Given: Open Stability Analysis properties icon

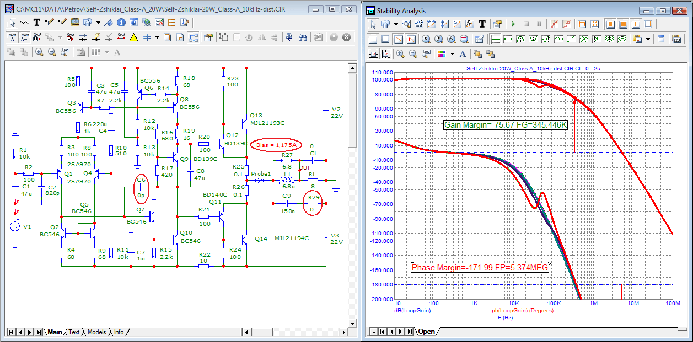Looking at the screenshot, I should pyautogui.click(x=497, y=24).
